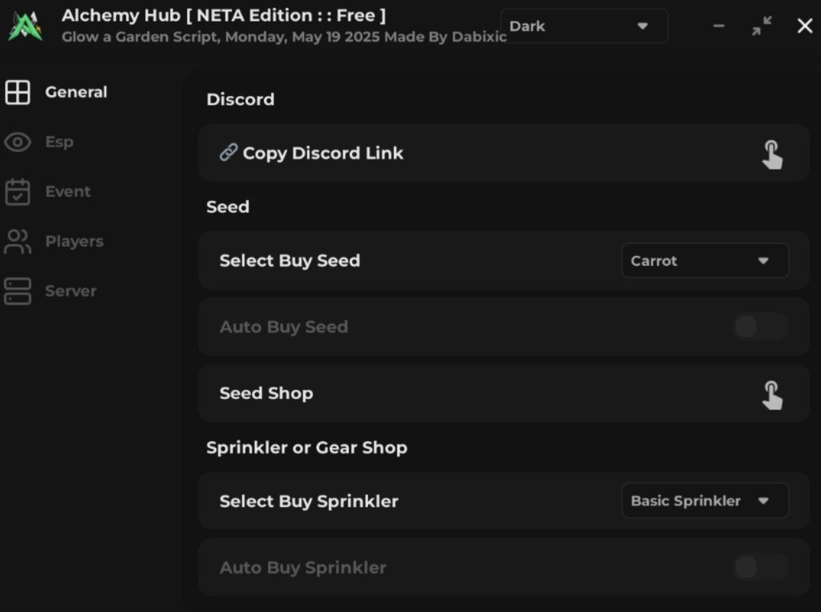Screen dimensions: 821x612
Task: Tap the hand pointer icon for Seed Shop
Action: click(x=772, y=395)
